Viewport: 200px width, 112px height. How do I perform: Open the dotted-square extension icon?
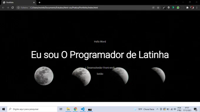coord(183,8)
